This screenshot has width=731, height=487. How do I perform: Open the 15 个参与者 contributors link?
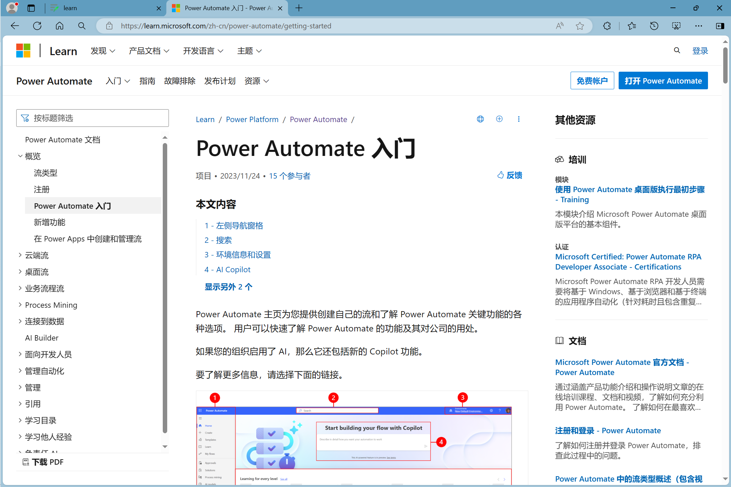click(289, 176)
